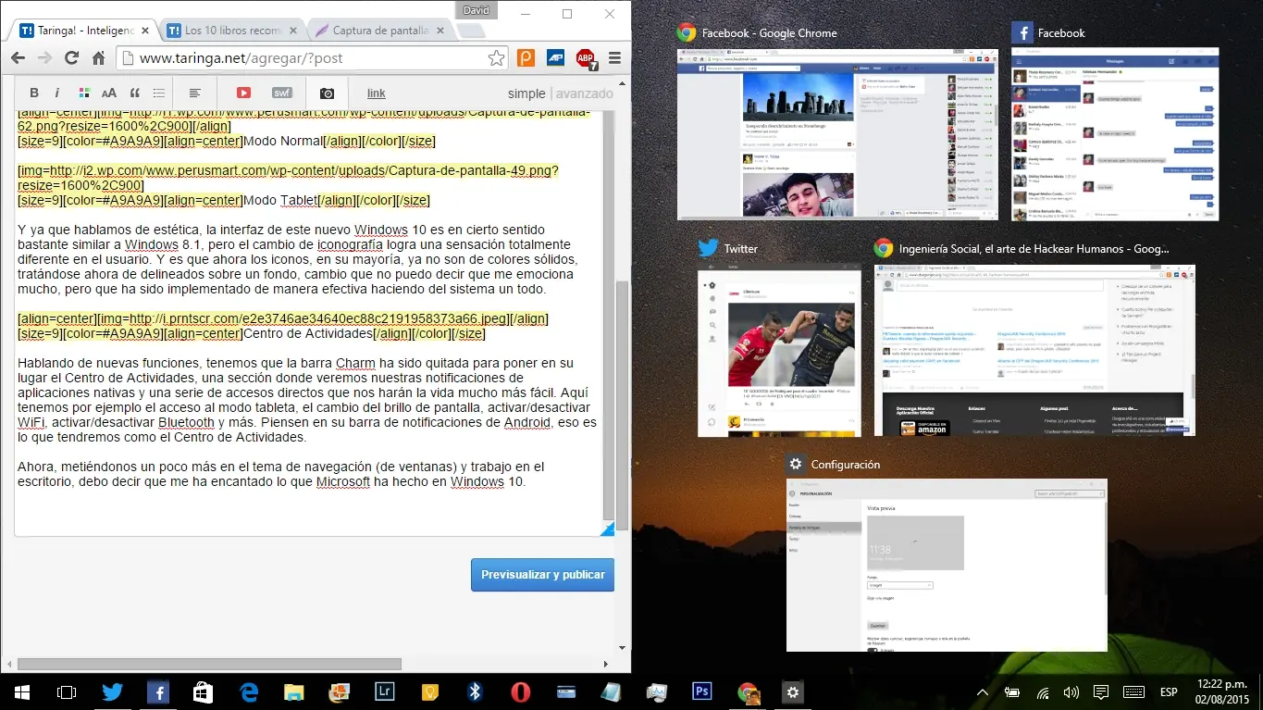Screen dimensions: 1263x710
Task: Click the editor vertical scrollbar
Action: pyautogui.click(x=608, y=315)
